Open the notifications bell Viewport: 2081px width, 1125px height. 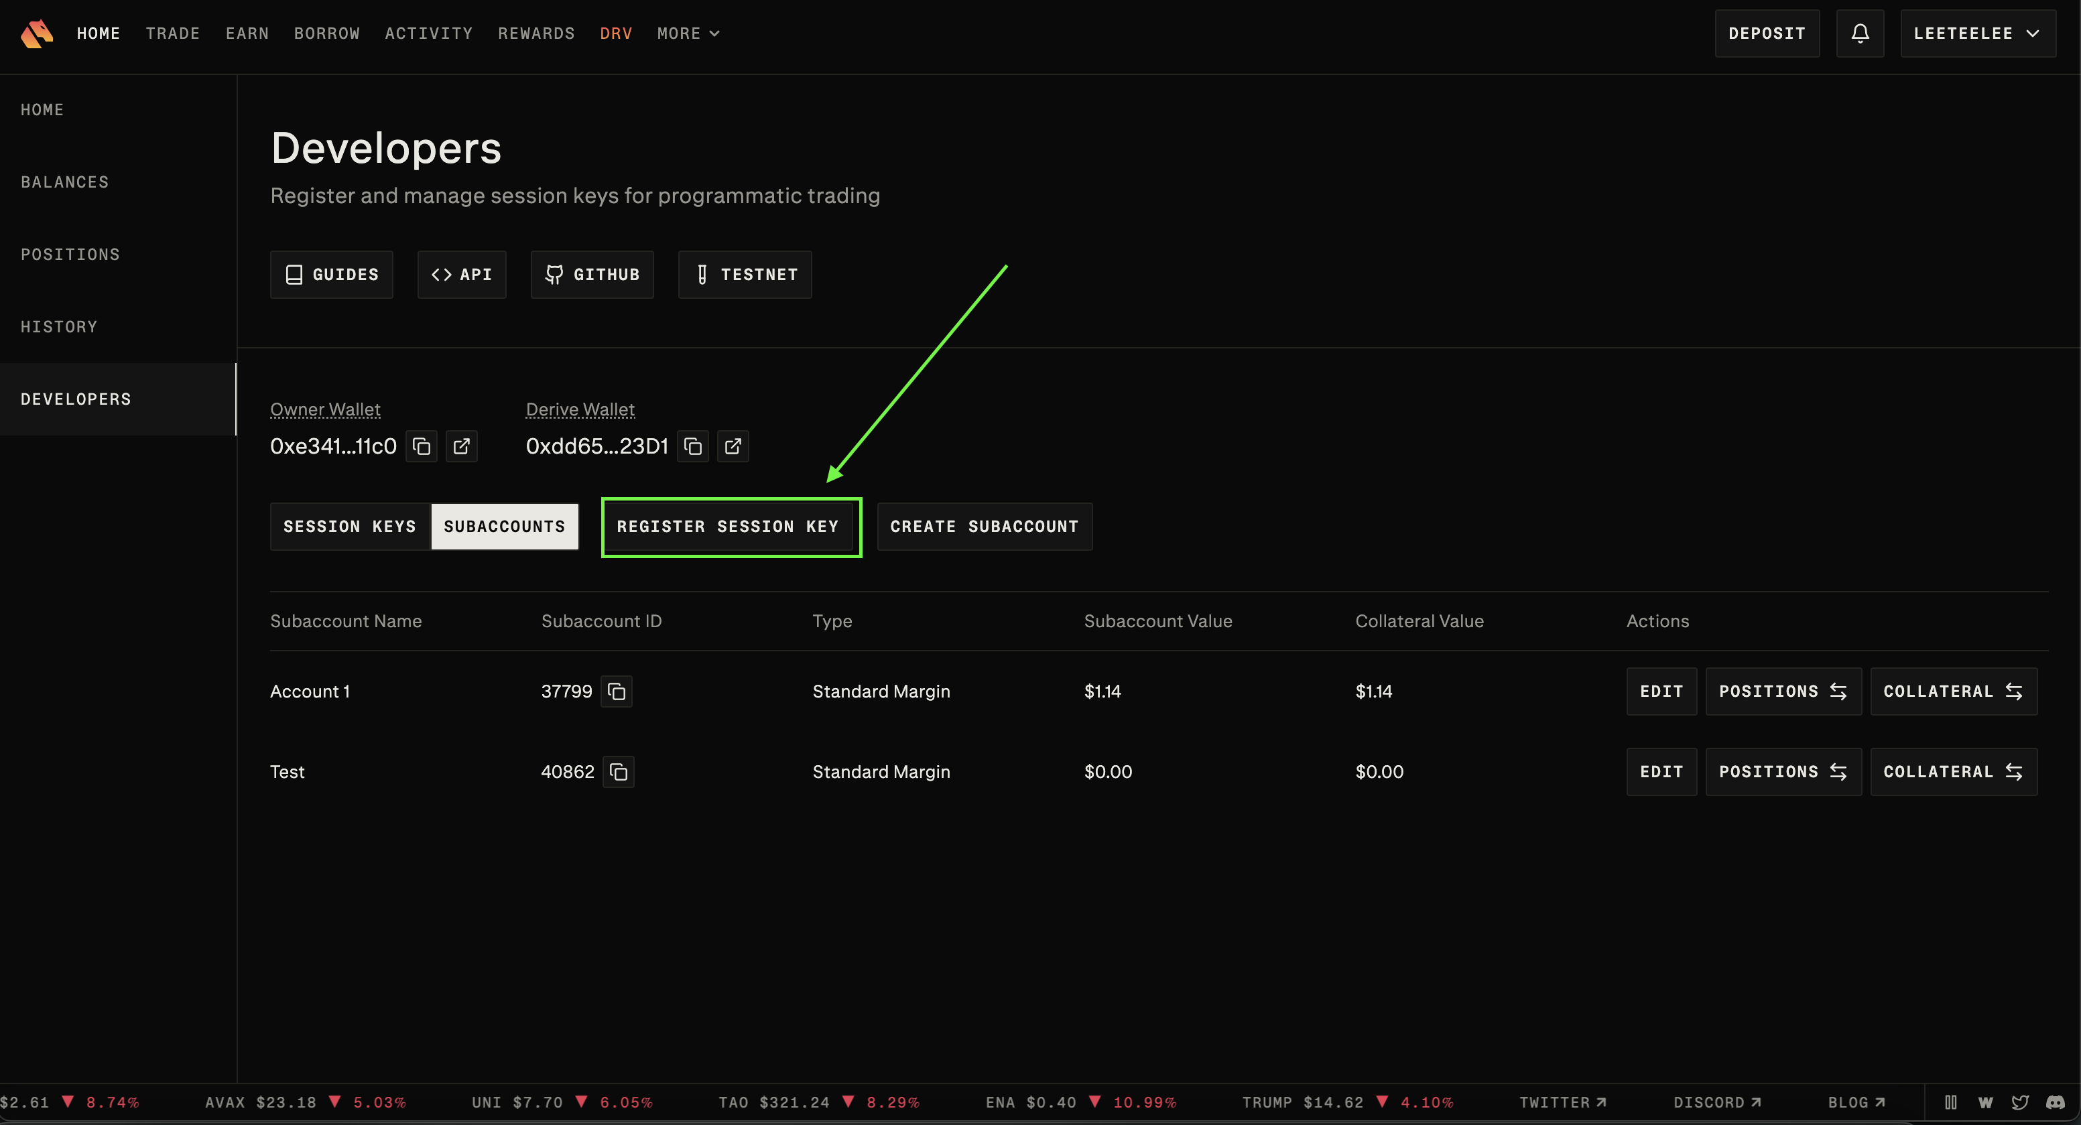pyautogui.click(x=1860, y=33)
